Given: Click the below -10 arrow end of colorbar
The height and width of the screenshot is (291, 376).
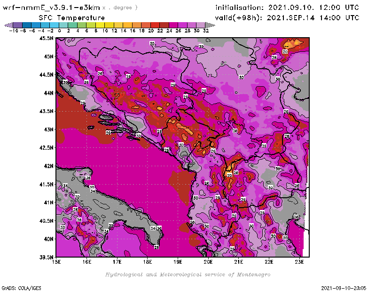Looking at the screenshot, I should [8, 25].
